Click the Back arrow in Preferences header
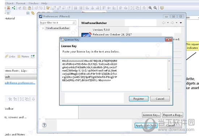The height and width of the screenshot is (139, 199). pyautogui.click(x=164, y=23)
